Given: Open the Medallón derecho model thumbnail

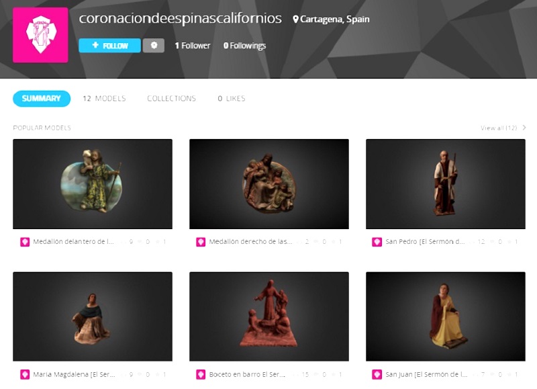Looking at the screenshot, I should pos(269,184).
